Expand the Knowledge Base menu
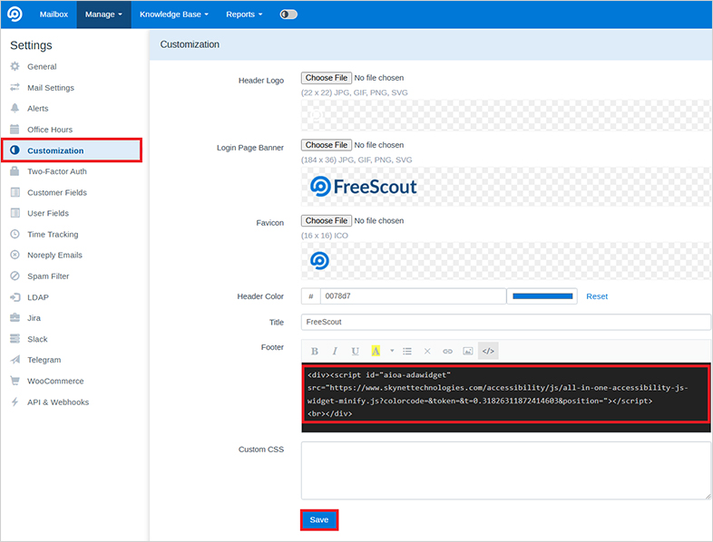The height and width of the screenshot is (542, 713). click(173, 15)
